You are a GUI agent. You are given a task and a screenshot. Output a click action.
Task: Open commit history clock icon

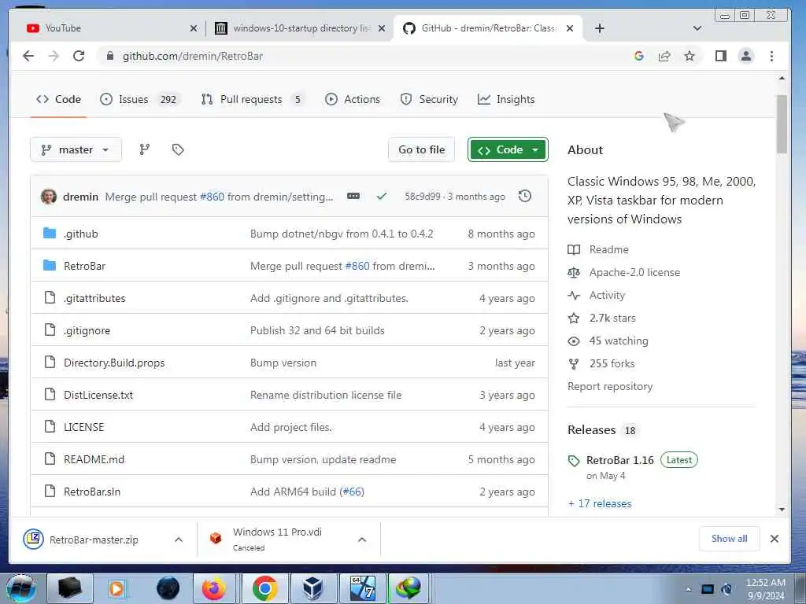pos(524,196)
